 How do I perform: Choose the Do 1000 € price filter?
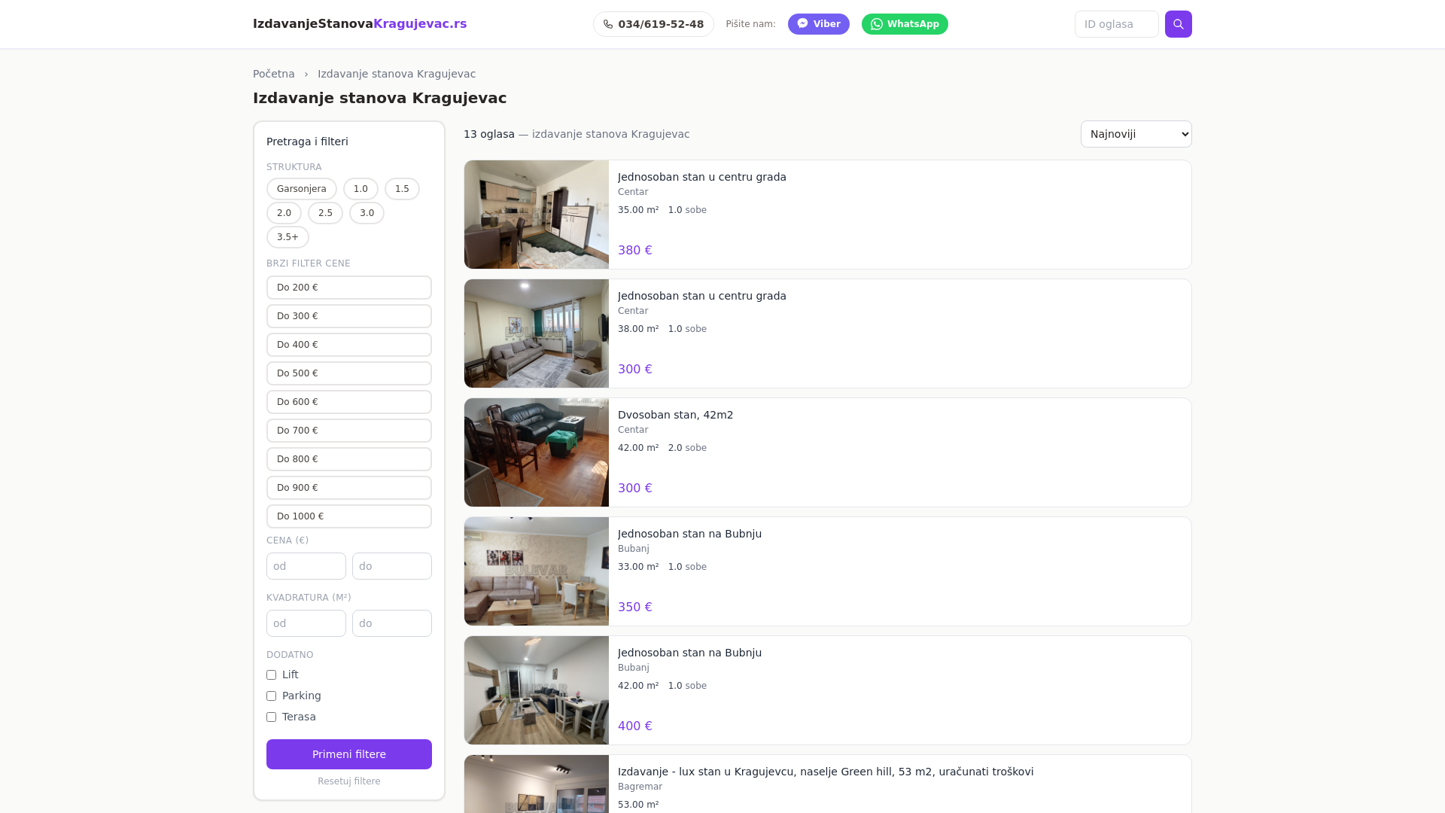coord(348,516)
